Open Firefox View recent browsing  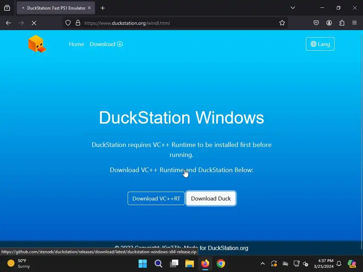coord(7,8)
